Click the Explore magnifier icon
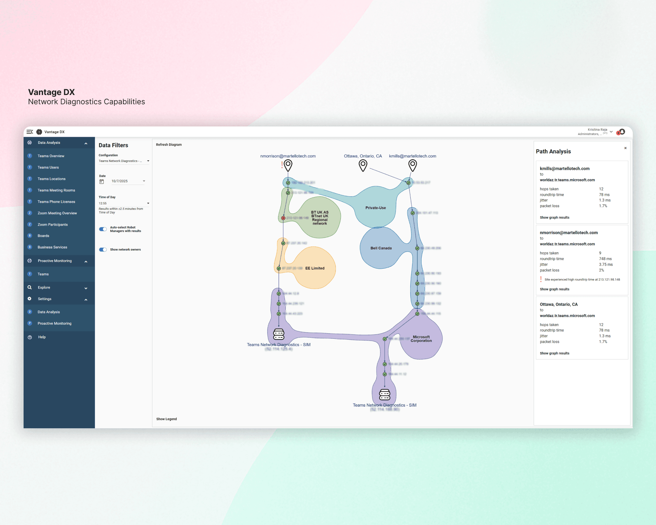656x525 pixels. 30,287
